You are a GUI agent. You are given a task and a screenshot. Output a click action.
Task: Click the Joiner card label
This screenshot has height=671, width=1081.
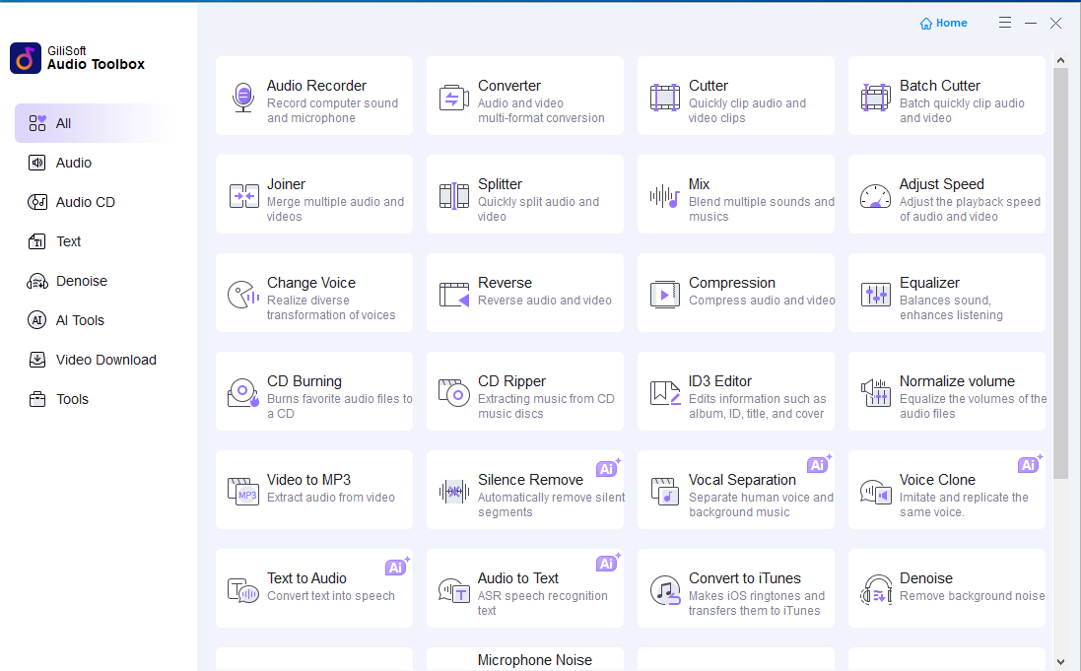click(x=286, y=184)
